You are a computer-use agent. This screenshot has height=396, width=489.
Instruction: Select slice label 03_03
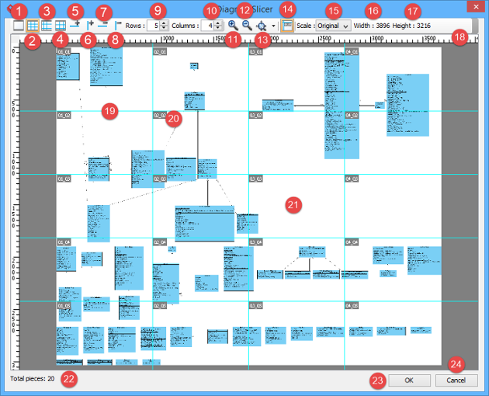click(255, 179)
